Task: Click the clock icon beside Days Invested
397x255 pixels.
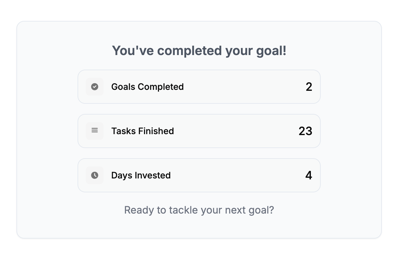Action: pos(94,175)
